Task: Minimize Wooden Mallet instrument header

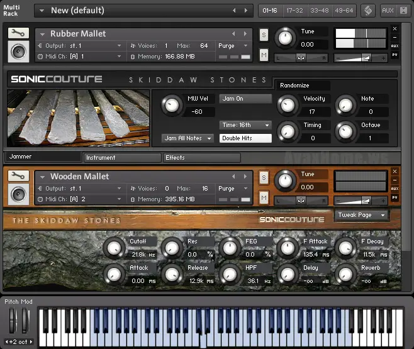Action: pyautogui.click(x=394, y=180)
